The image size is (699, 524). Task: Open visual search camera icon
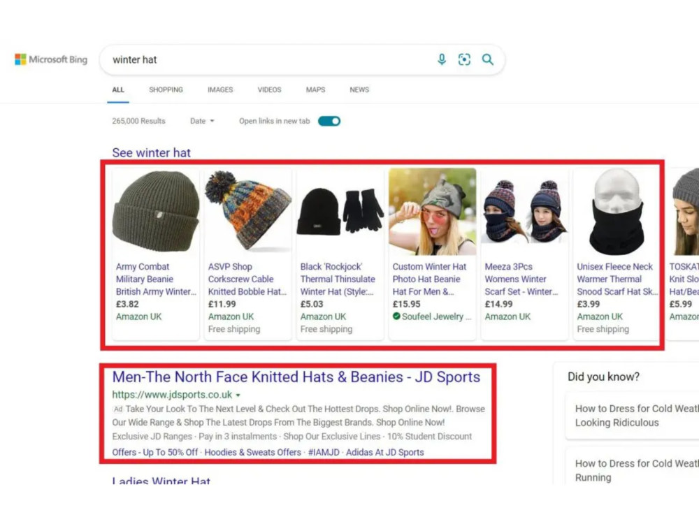[464, 59]
